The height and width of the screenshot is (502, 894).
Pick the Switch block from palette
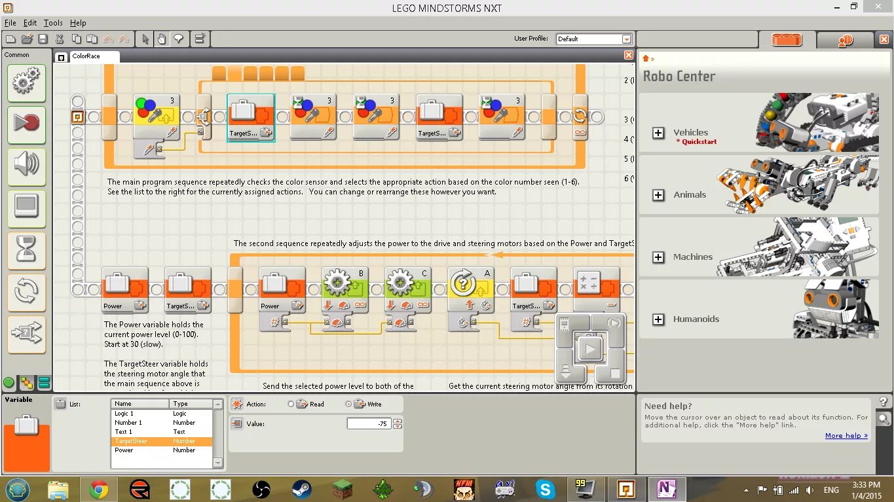tap(26, 334)
